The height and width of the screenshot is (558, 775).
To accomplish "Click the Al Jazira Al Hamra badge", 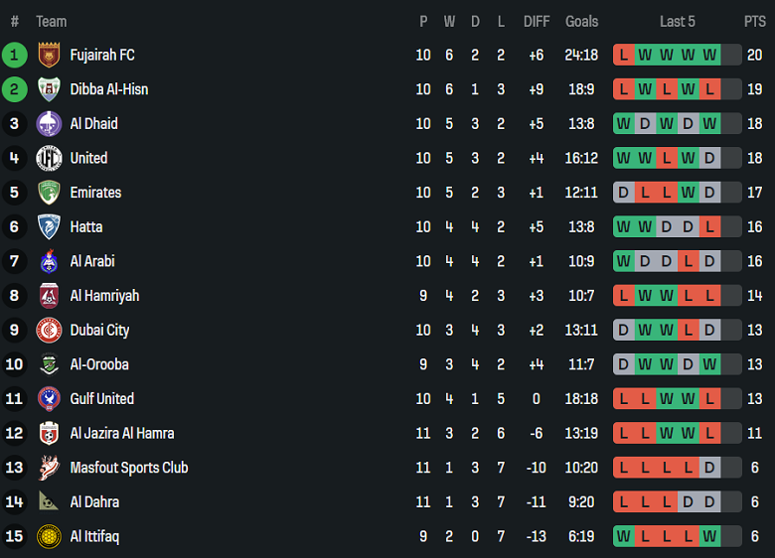I will click(x=49, y=434).
